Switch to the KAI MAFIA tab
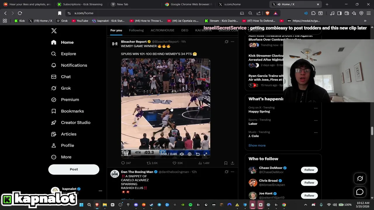 click(203, 30)
